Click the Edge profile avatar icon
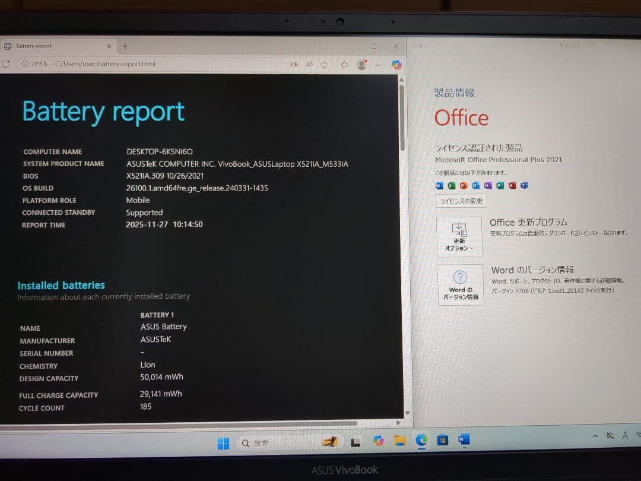 coord(361,65)
